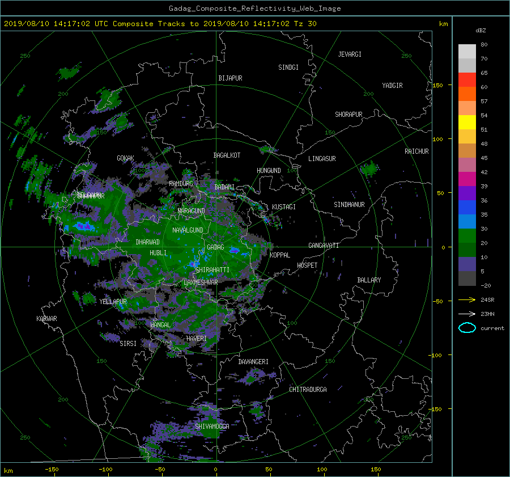
Task: Click the BADAMI city label
Action: point(224,187)
